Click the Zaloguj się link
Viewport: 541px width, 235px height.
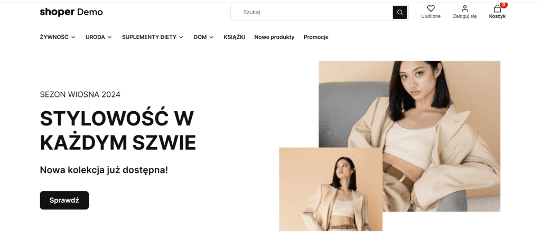click(465, 16)
